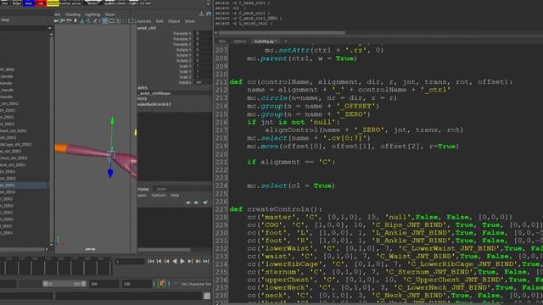Screen dimensions: 543x305
Task: Select the viewport select camera icon
Action: 57,21
